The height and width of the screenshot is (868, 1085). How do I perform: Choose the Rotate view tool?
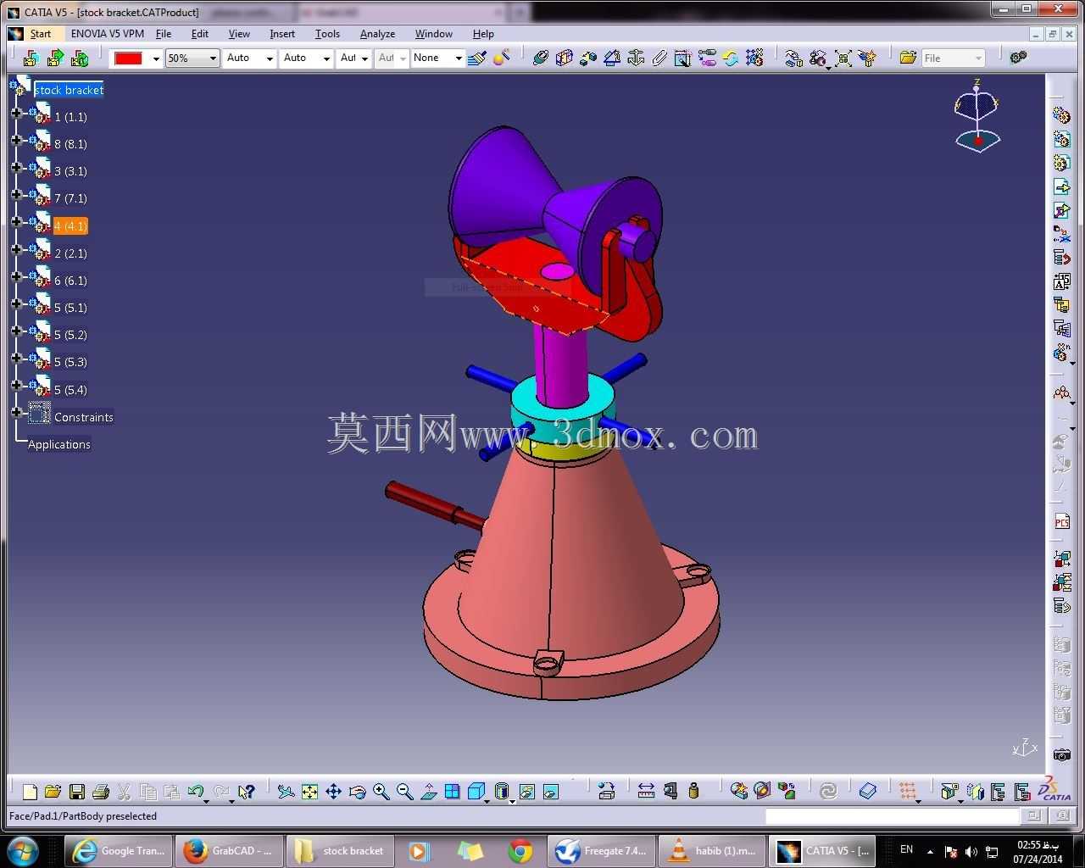click(x=357, y=792)
